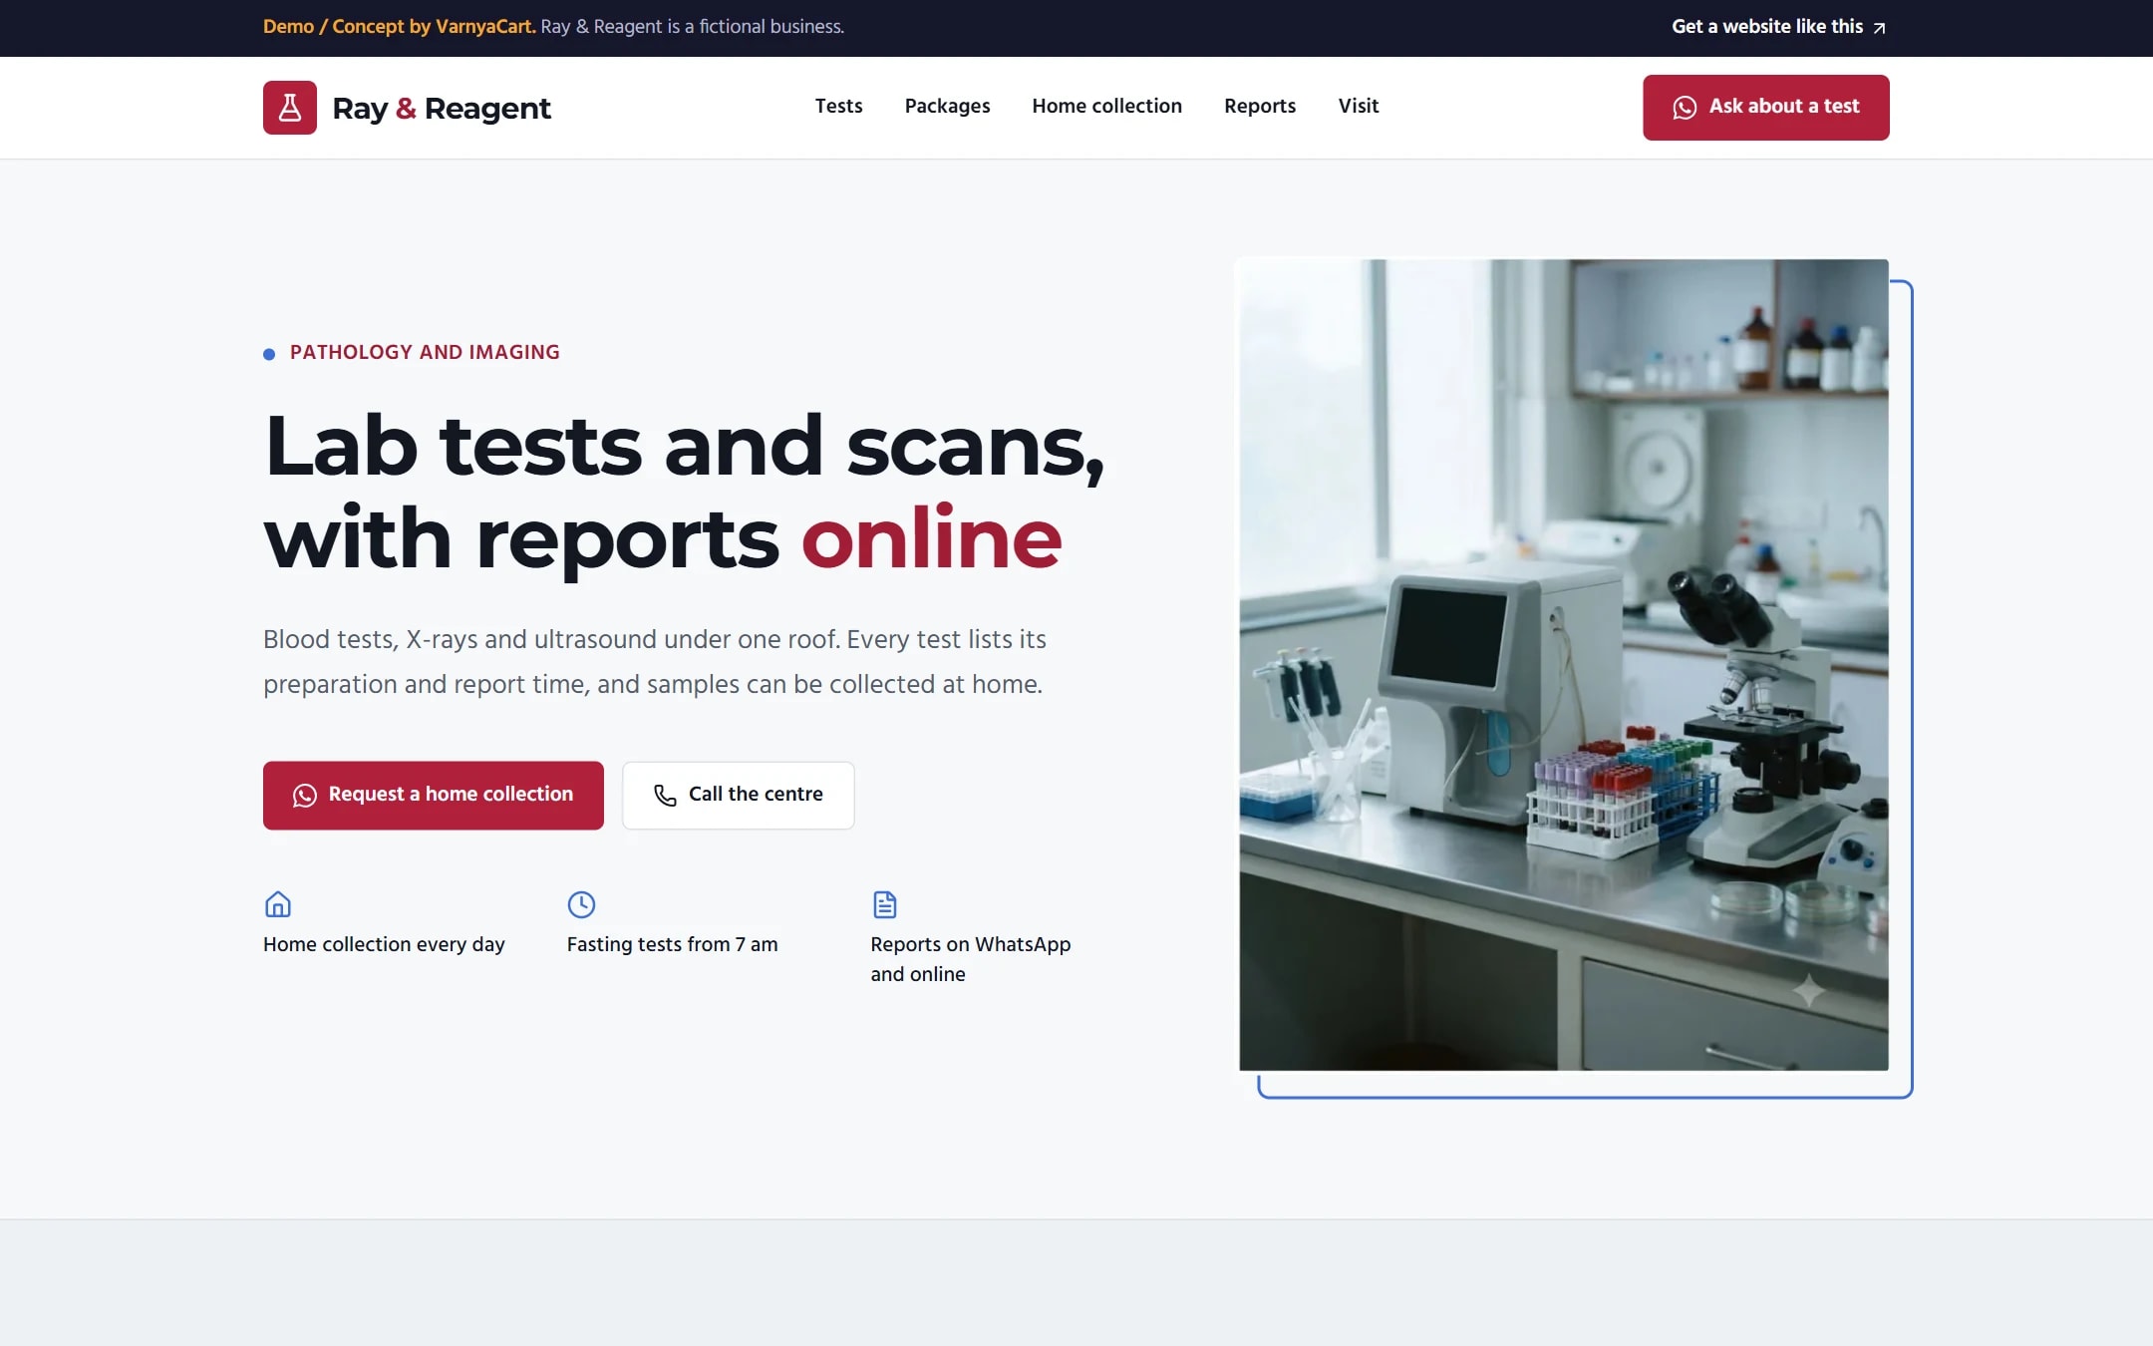Open the Reports nav item
The width and height of the screenshot is (2153, 1346).
(1260, 106)
